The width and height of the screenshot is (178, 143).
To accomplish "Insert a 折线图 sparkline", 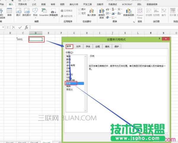I will tap(149, 12).
